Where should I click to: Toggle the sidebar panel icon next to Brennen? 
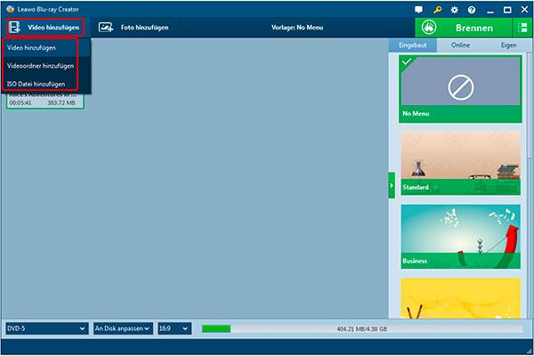coord(522,28)
